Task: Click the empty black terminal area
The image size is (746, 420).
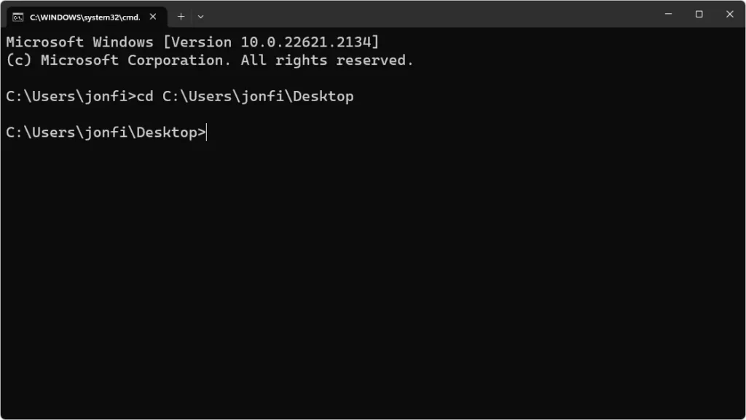Action: (x=372, y=277)
